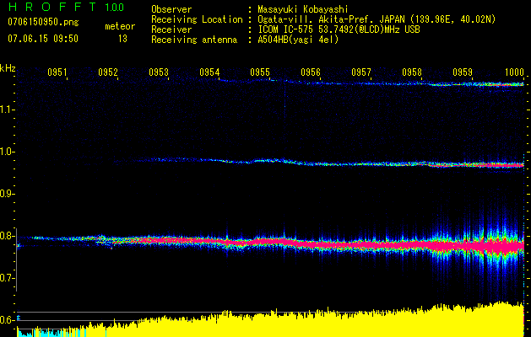Select the 0.8 frequency axis label
The width and height of the screenshot is (531, 337).
coord(8,237)
